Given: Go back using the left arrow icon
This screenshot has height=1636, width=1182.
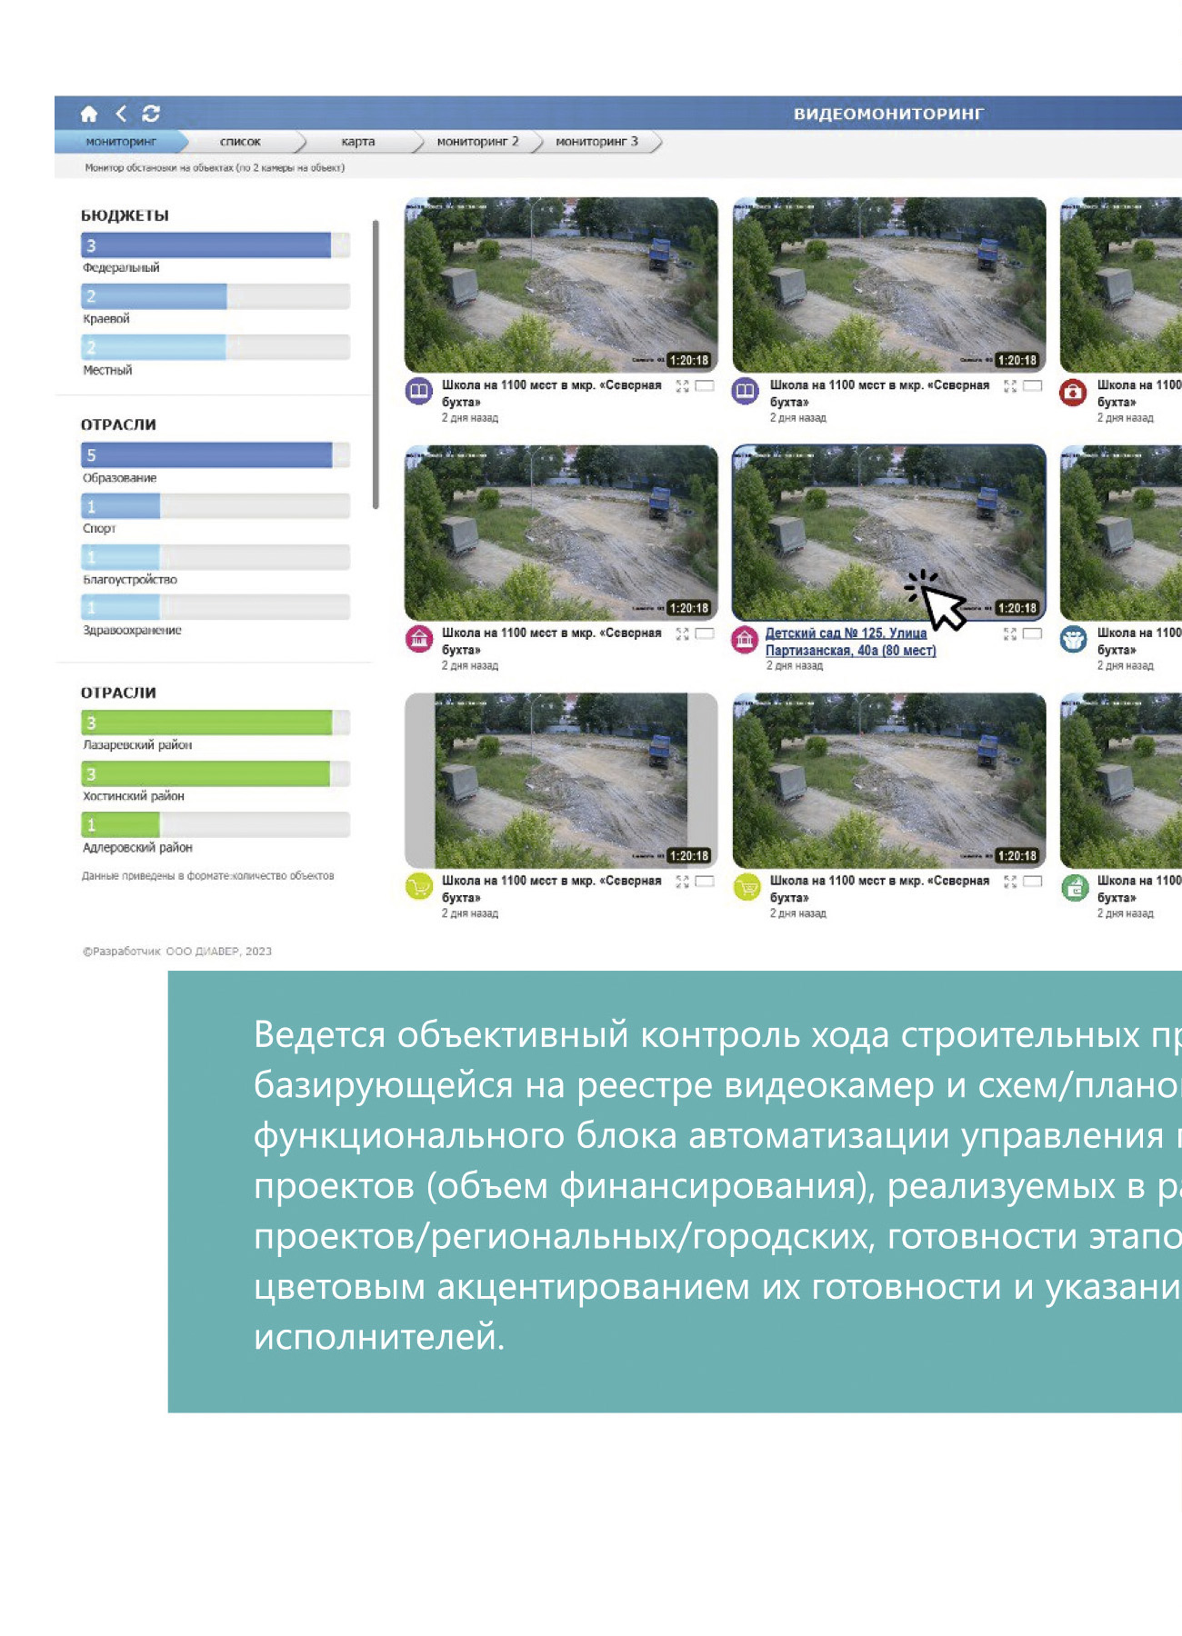Looking at the screenshot, I should (121, 114).
